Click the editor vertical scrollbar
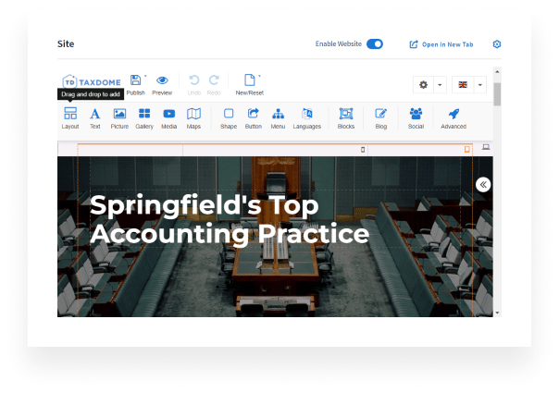 pos(497,203)
